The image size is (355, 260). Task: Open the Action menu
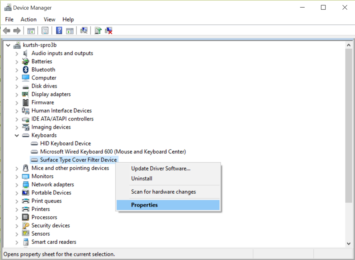(28, 19)
